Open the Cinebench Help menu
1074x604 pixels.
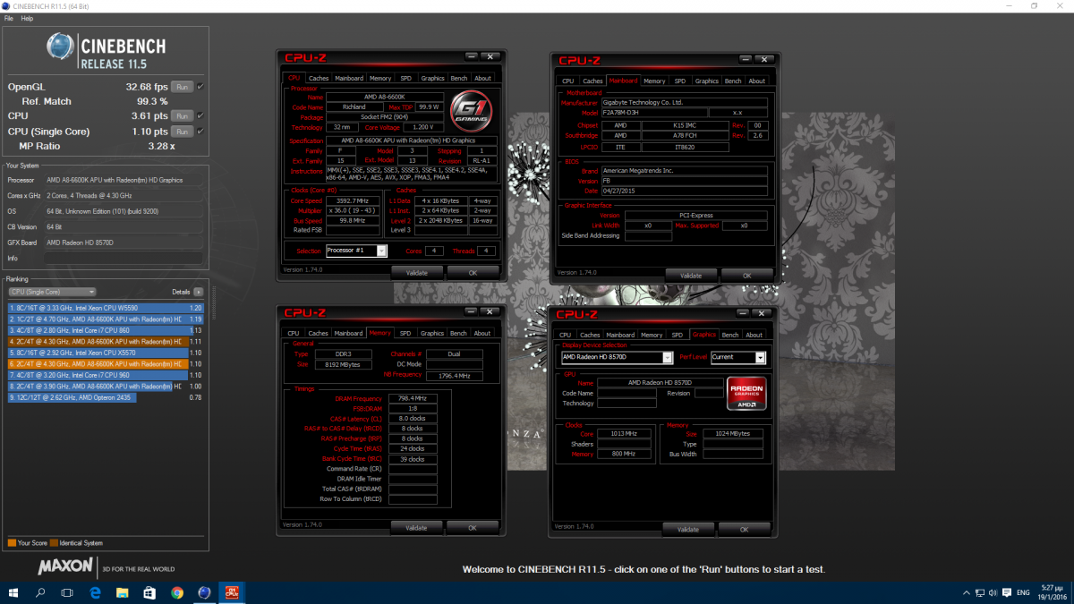pos(27,18)
